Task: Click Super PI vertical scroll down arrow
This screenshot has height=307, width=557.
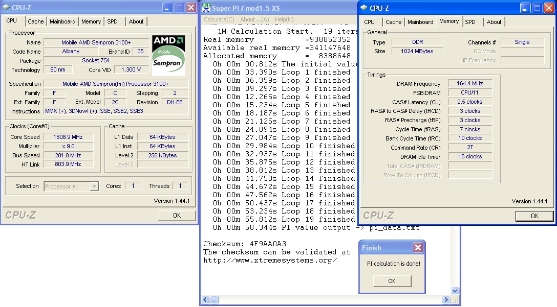Action: (x=455, y=291)
